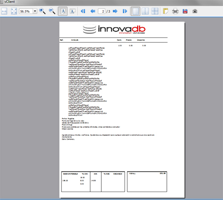This screenshot has height=200, width=223.
Task: Close the preview with the X icon
Action: pyautogui.click(x=195, y=11)
